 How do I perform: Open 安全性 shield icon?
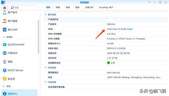(x=4, y=79)
